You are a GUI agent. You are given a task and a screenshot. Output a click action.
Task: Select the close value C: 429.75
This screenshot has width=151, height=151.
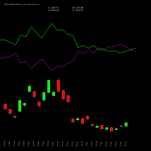(53, 8)
